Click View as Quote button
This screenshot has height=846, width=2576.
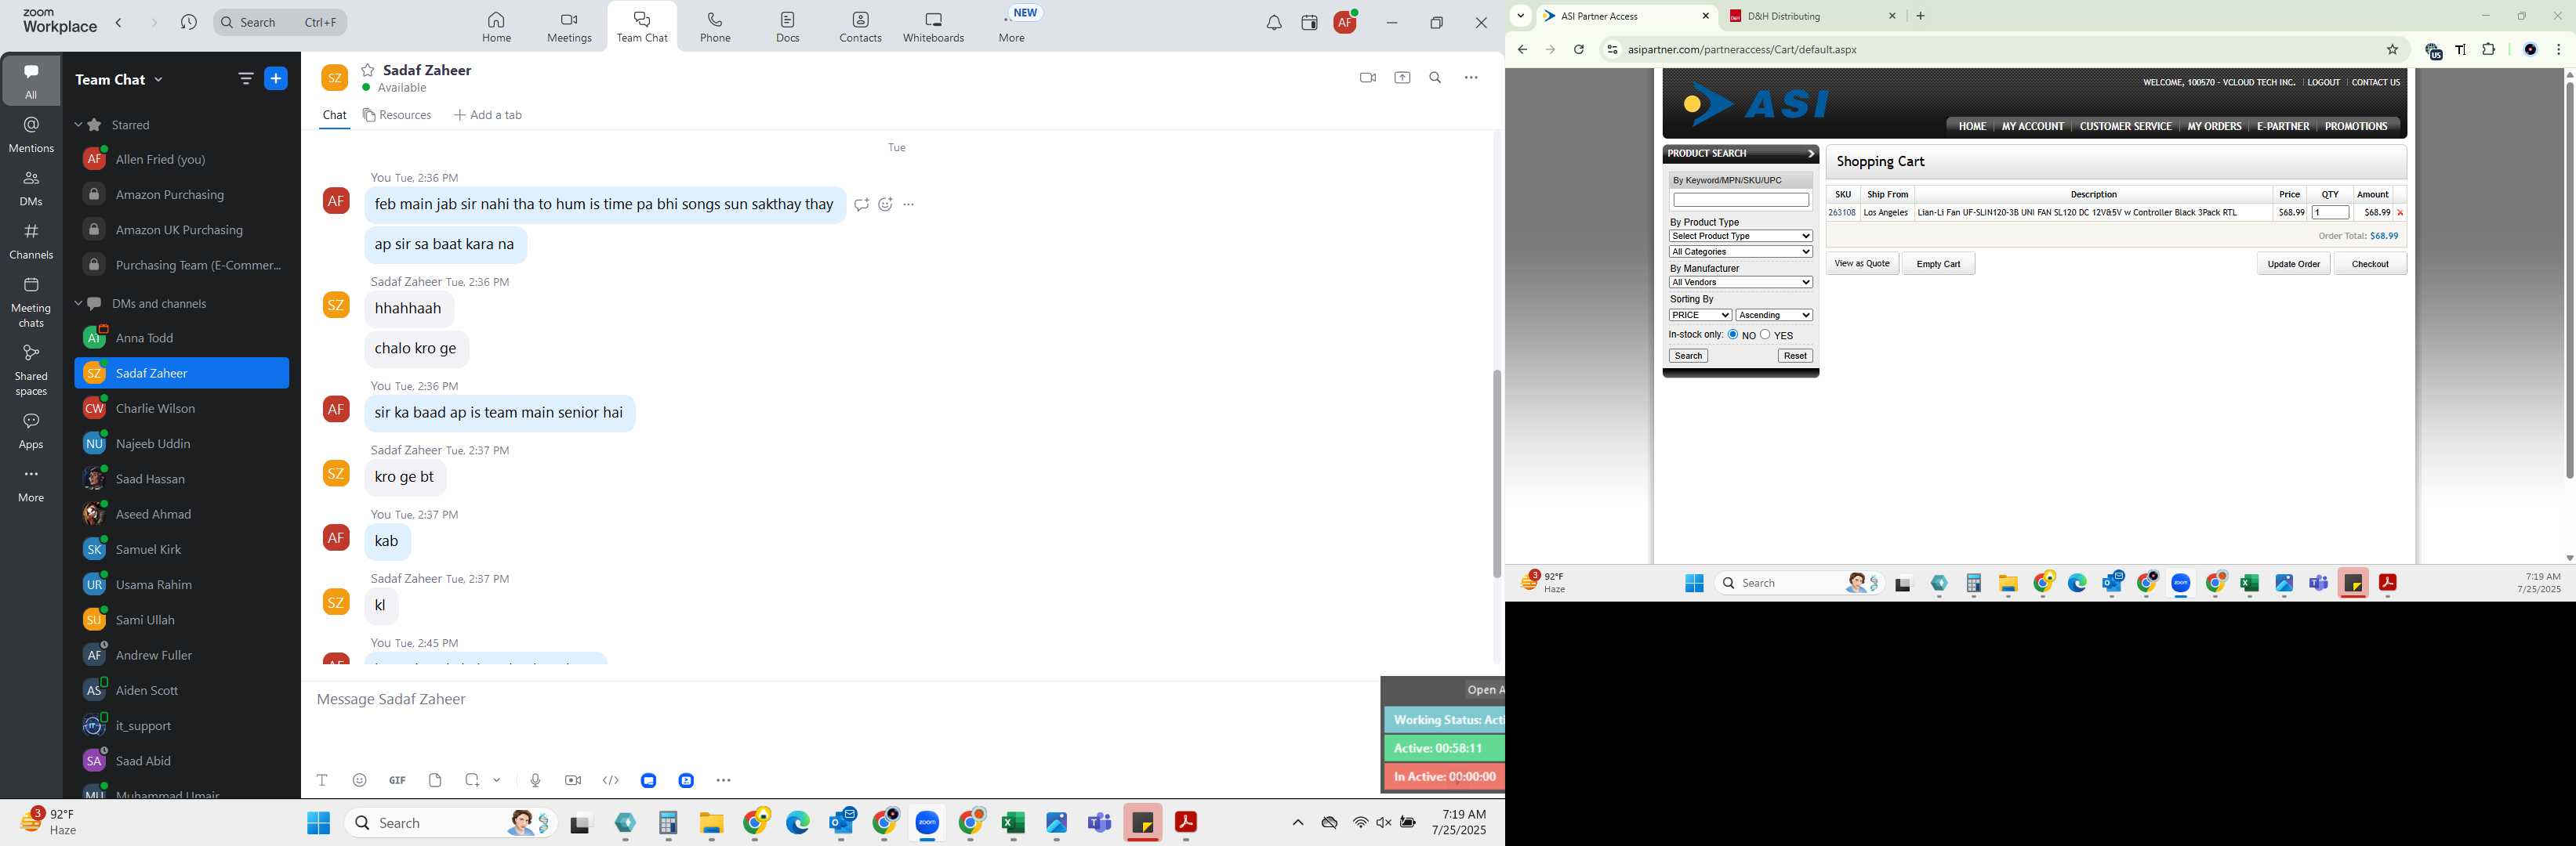1861,264
